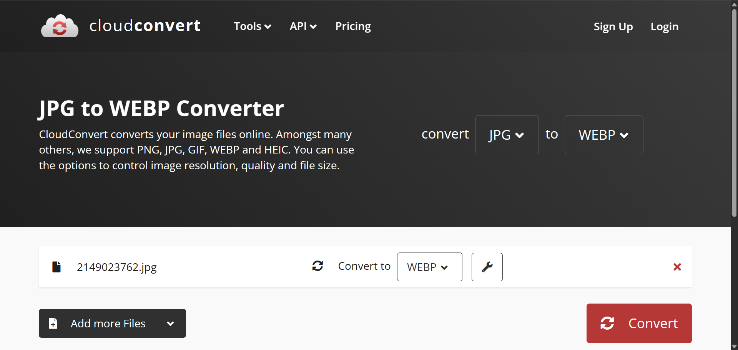Image resolution: width=738 pixels, height=350 pixels.
Task: Click the Login link
Action: [x=664, y=26]
